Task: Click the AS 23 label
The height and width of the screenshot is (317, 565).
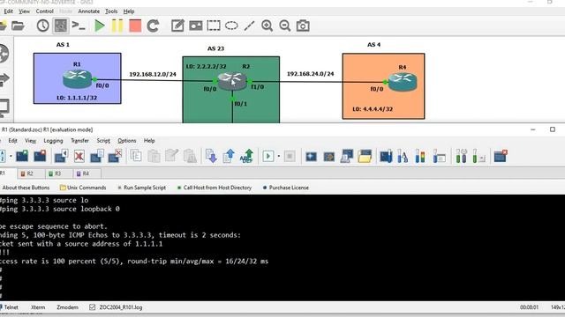Action: tap(215, 48)
